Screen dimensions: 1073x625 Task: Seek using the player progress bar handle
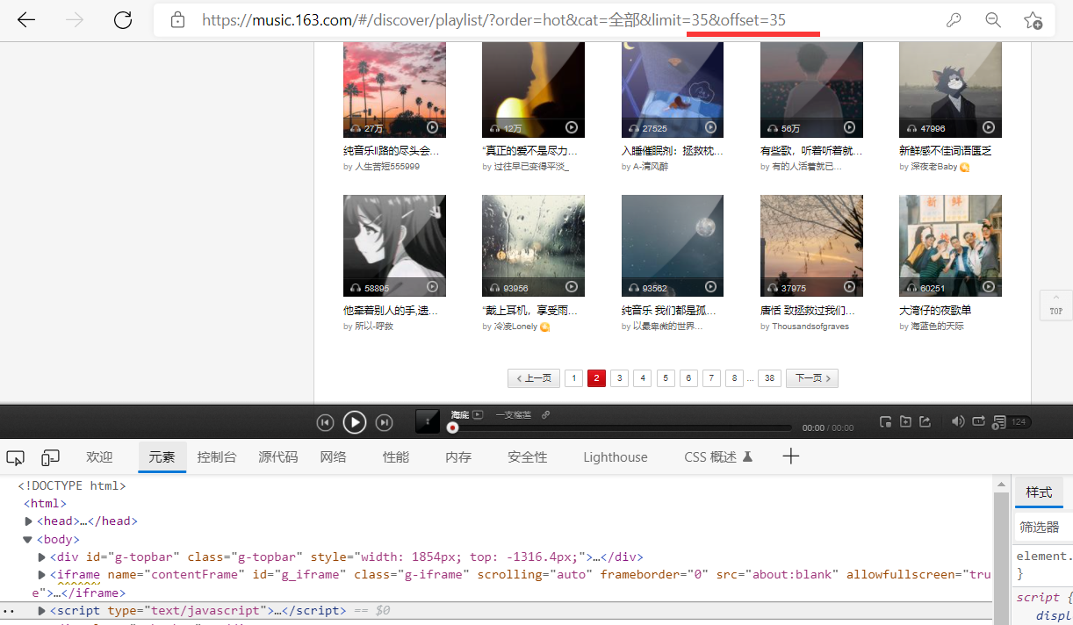452,427
